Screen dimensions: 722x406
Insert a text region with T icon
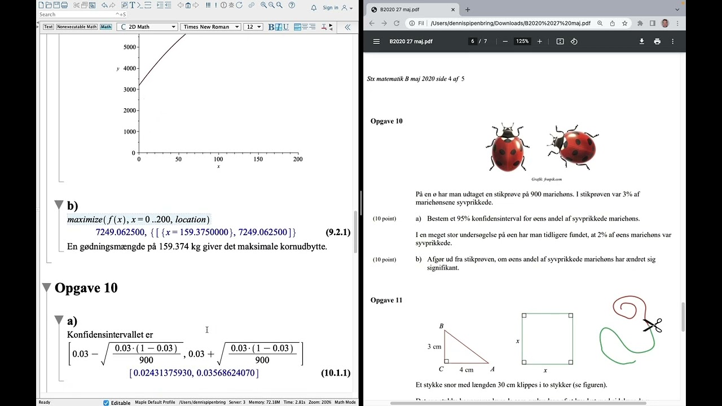click(x=133, y=5)
